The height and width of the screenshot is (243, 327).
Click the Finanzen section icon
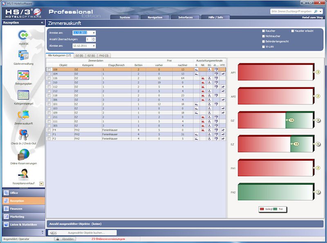pyautogui.click(x=6, y=209)
